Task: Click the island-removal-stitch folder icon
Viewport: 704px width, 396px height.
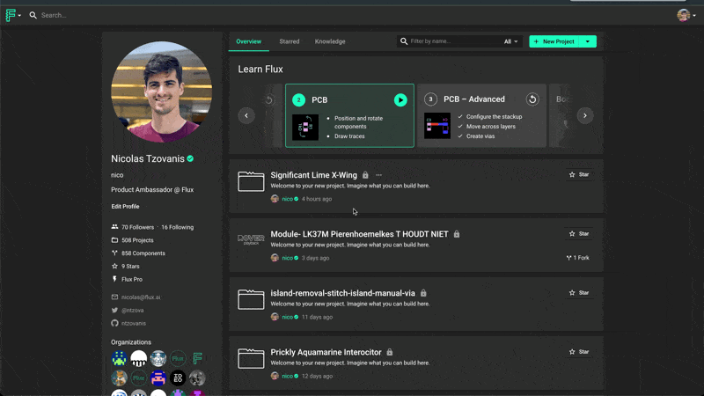Action: coord(251,299)
